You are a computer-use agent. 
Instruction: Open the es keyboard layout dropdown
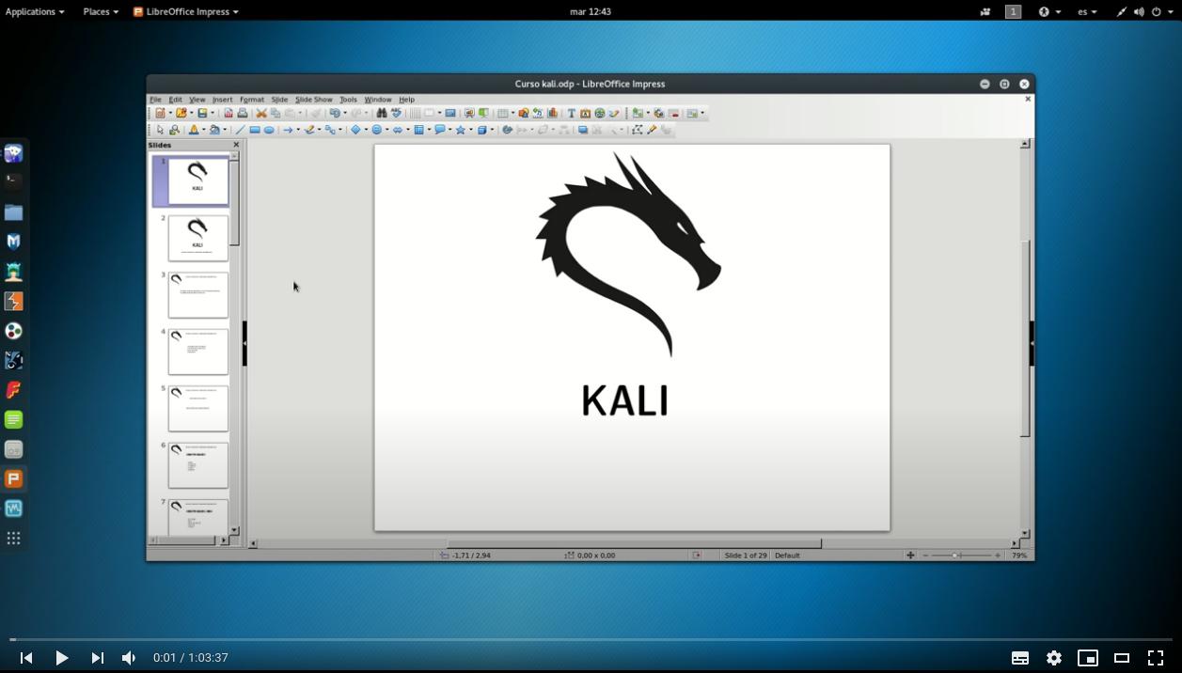coord(1087,11)
